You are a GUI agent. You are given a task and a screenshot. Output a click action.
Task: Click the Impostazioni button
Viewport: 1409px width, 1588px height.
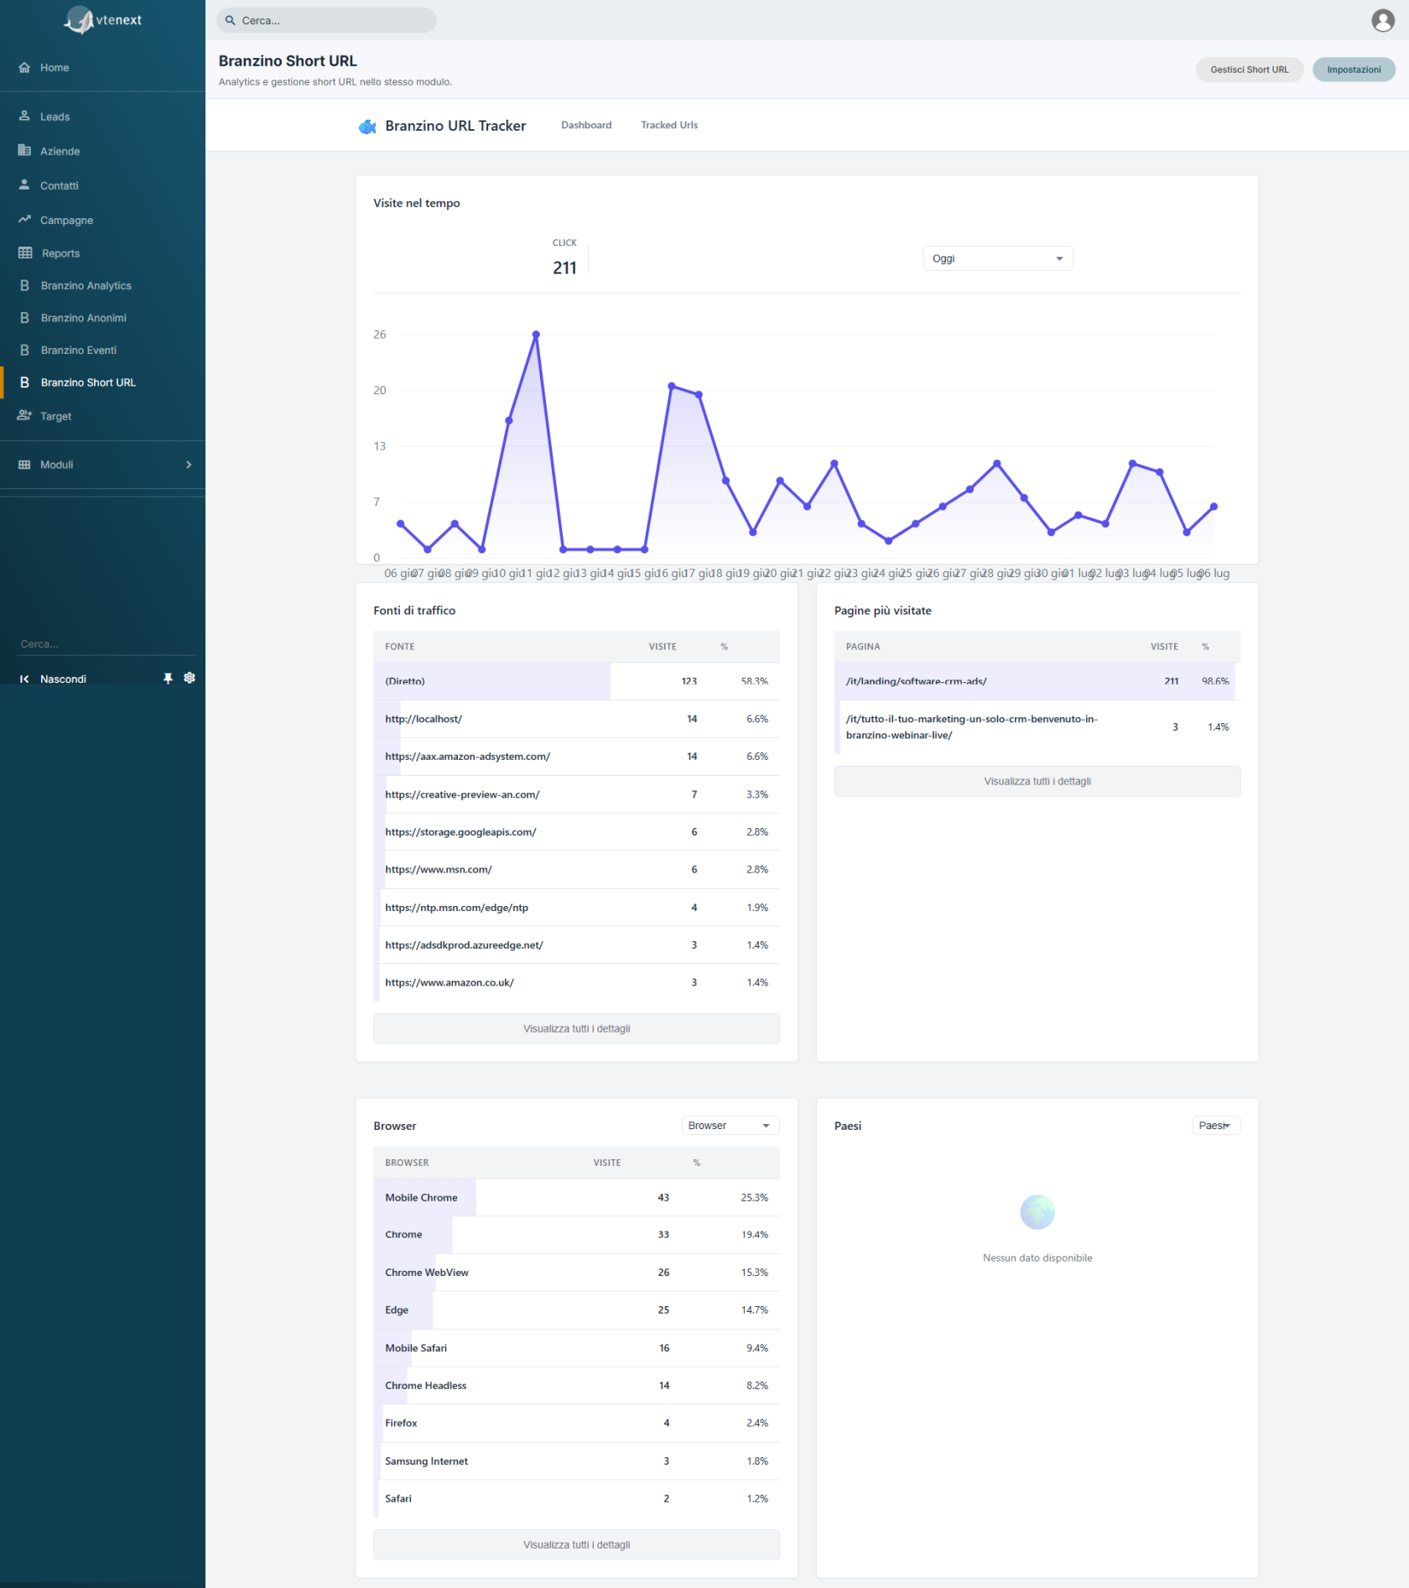click(1354, 70)
